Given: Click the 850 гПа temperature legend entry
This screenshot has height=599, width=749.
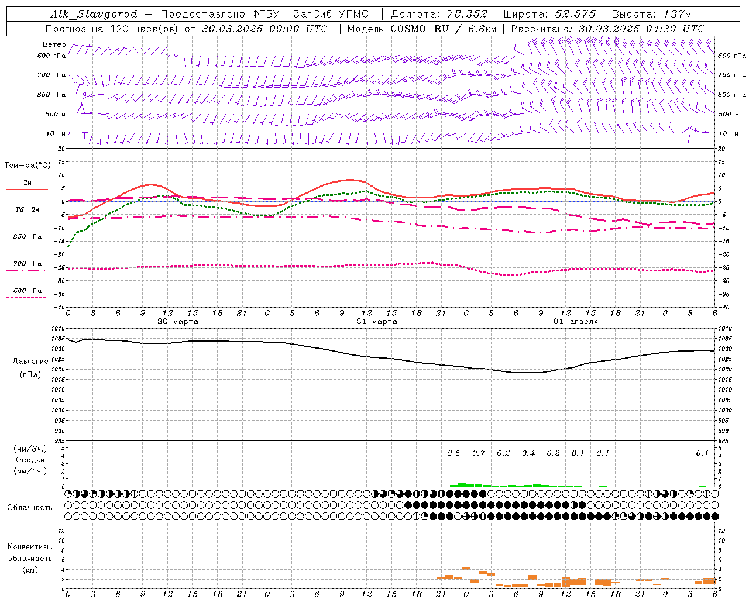Looking at the screenshot, I should (27, 237).
